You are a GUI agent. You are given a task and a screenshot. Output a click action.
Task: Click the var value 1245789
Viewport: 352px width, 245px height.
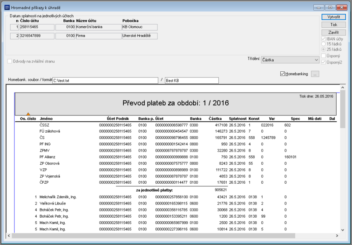pos(268,137)
